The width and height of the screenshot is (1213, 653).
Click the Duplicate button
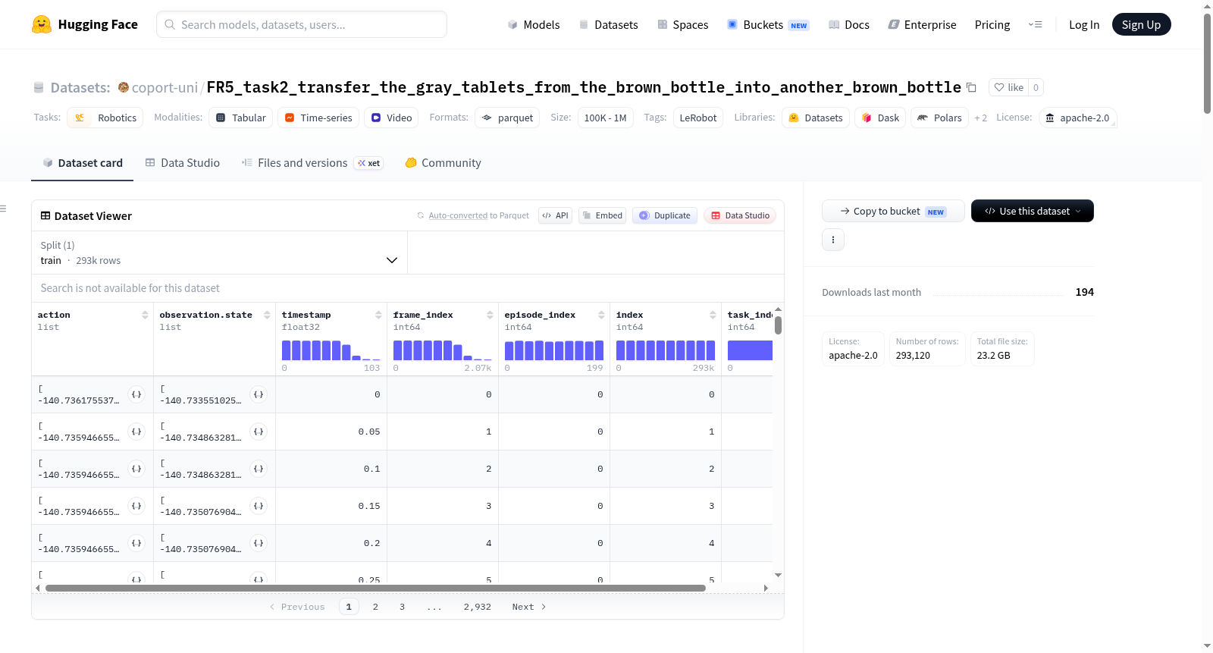(665, 215)
